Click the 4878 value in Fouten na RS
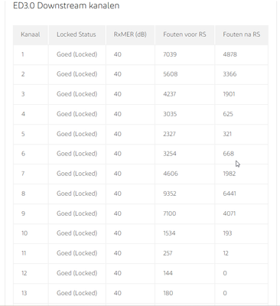This screenshot has width=280, height=306. 230,54
